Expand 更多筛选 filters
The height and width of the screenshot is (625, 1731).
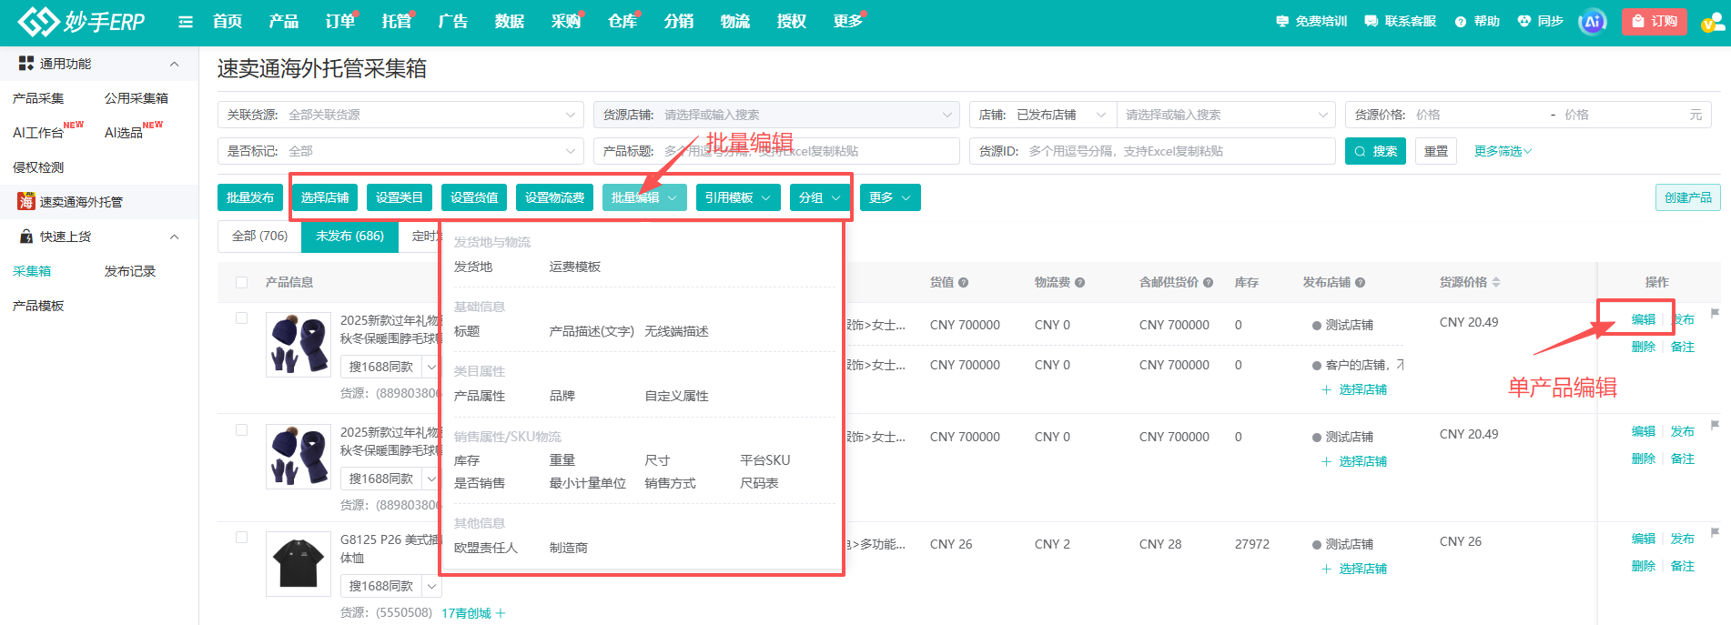(x=1503, y=151)
